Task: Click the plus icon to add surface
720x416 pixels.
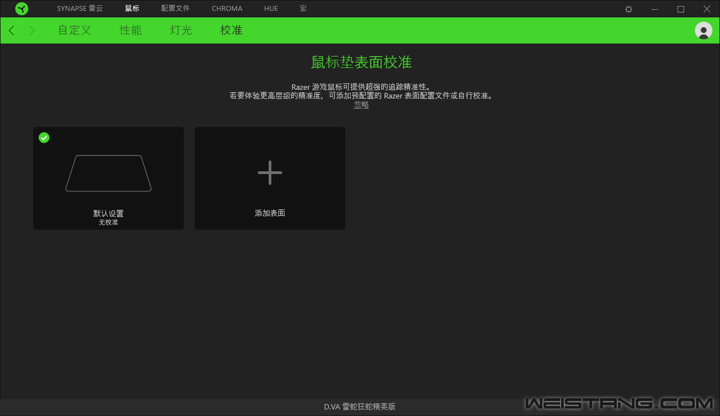Action: tap(270, 172)
